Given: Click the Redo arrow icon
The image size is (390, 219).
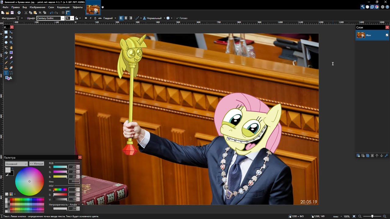Looking at the screenshot, I should pyautogui.click(x=56, y=12).
